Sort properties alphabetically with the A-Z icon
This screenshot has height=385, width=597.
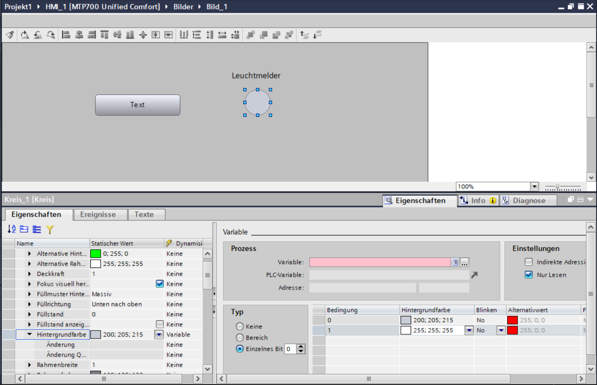(12, 230)
